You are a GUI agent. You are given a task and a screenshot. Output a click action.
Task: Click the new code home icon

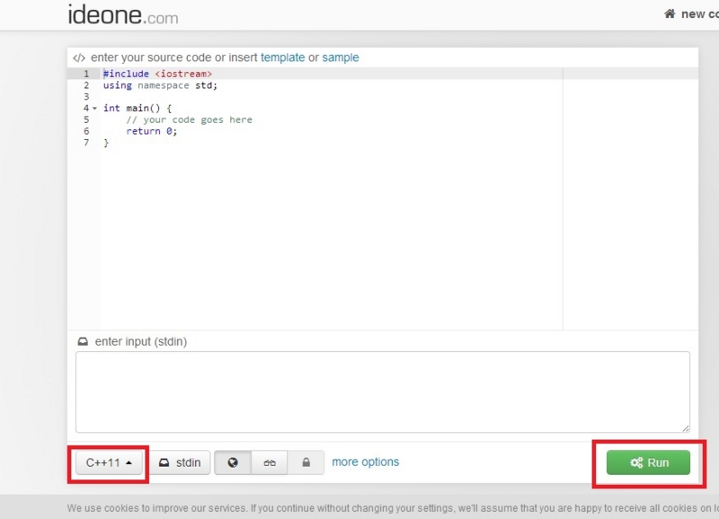click(670, 13)
